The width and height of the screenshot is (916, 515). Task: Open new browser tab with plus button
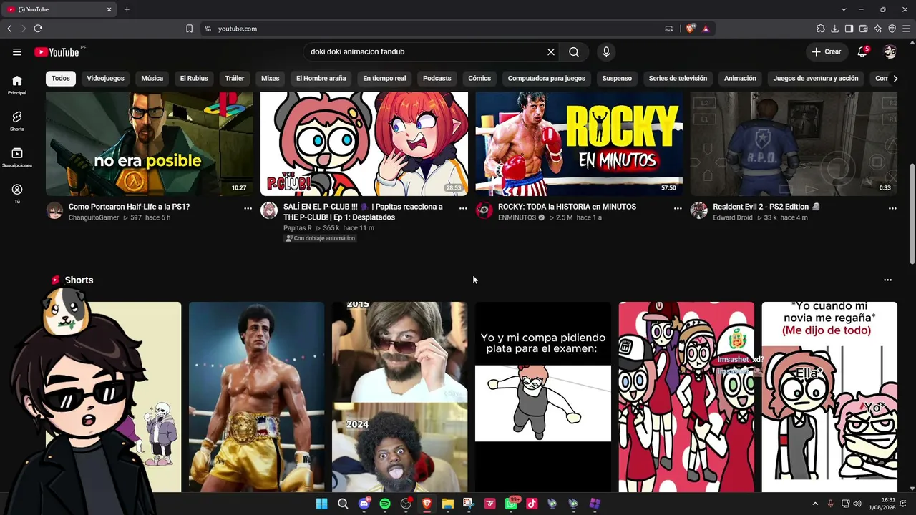pyautogui.click(x=127, y=9)
